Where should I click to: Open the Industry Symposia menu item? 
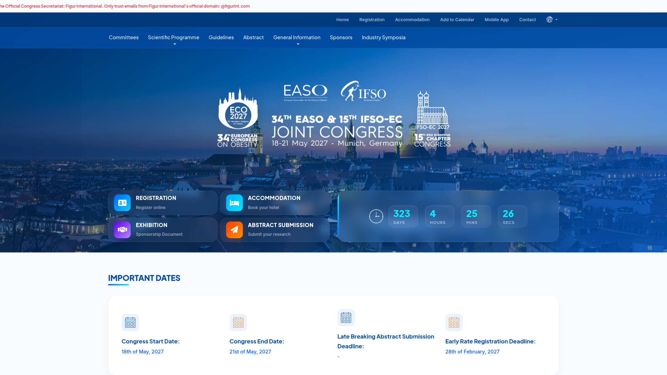[x=384, y=37]
